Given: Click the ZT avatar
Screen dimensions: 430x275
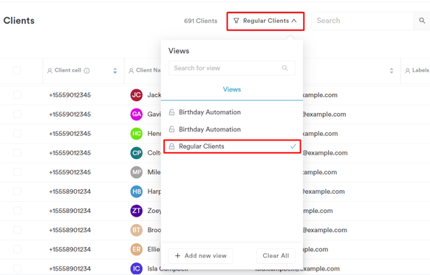Looking at the screenshot, I should pos(136,211).
